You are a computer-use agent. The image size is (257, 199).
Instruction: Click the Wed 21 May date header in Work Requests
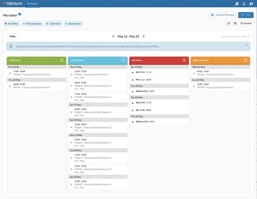[x=221, y=67]
